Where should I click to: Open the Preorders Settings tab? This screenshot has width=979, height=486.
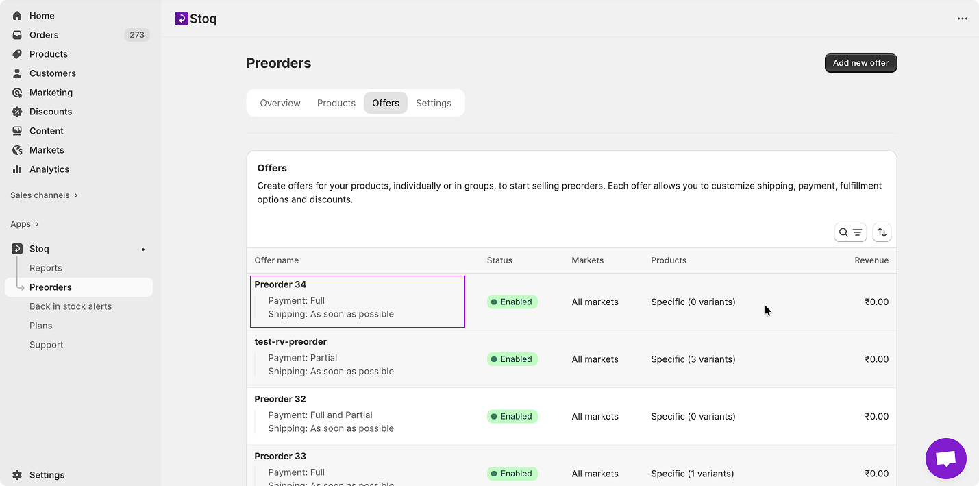click(x=434, y=103)
